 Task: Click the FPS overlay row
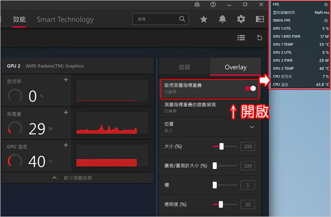301,5
